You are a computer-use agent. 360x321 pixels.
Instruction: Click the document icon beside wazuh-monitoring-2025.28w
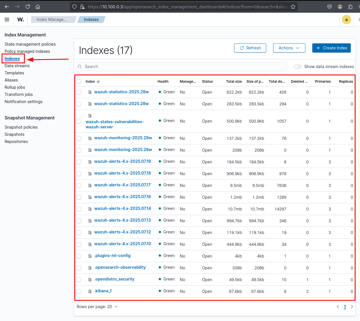[90, 150]
